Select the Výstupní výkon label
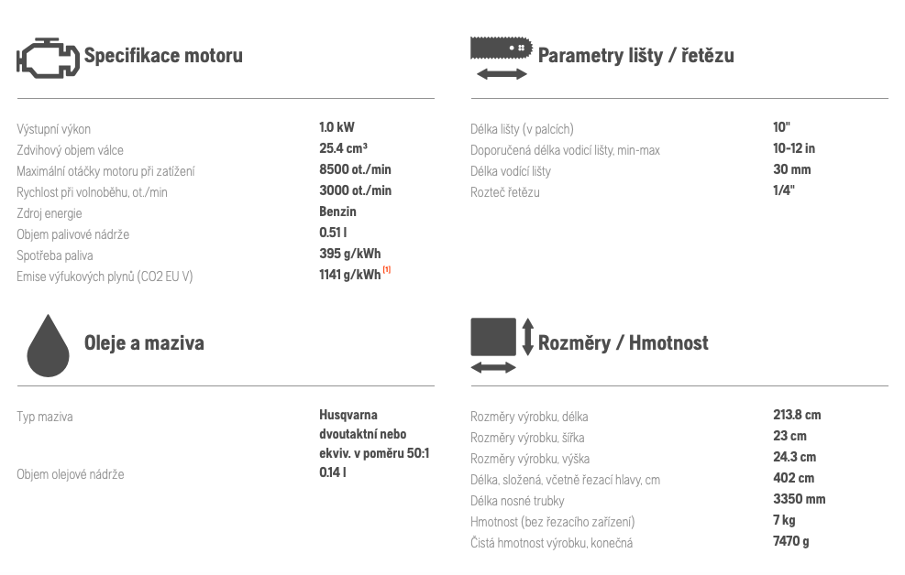 click(x=54, y=129)
